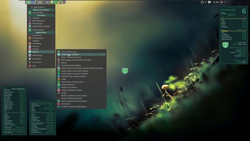Launch gmrun from System submenu
The width and height of the screenshot is (250, 141).
click(x=81, y=63)
